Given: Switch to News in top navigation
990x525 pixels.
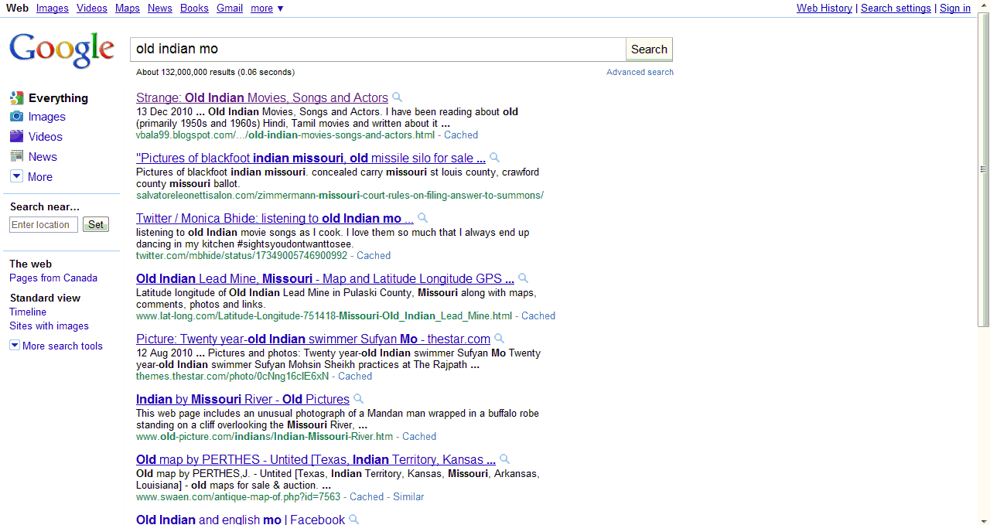Looking at the screenshot, I should [x=160, y=8].
